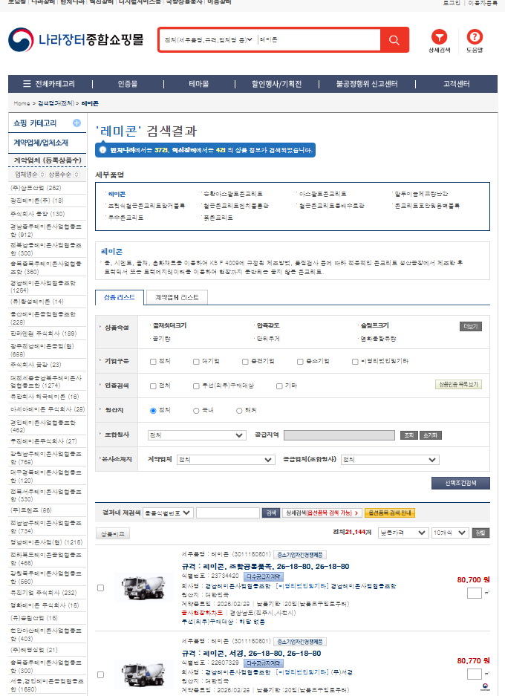Open the 전체카테고리 hamburger menu
Screen dimensions: 505x696
pos(49,84)
